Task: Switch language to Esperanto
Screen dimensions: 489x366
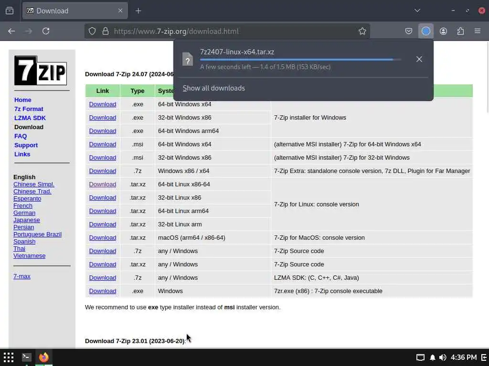Action: pos(27,199)
